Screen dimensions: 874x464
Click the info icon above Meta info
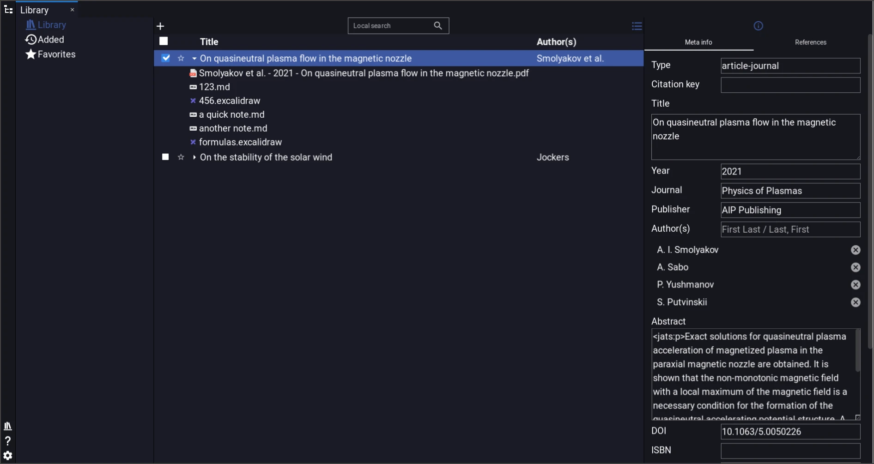758,26
